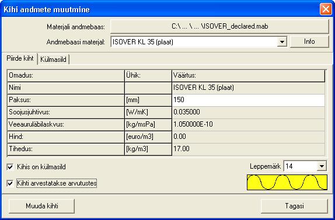This screenshot has height=220, width=335.
Task: Select the Tihedus value 17.00
Action: 248,149
